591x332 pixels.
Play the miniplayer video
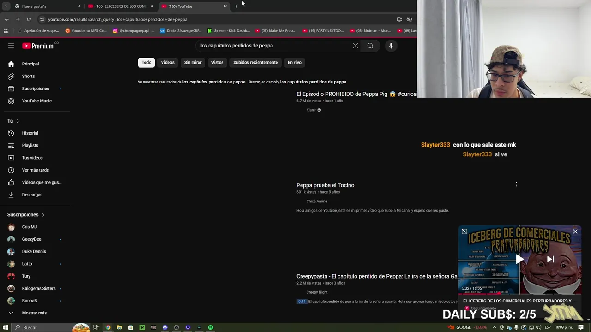click(520, 259)
